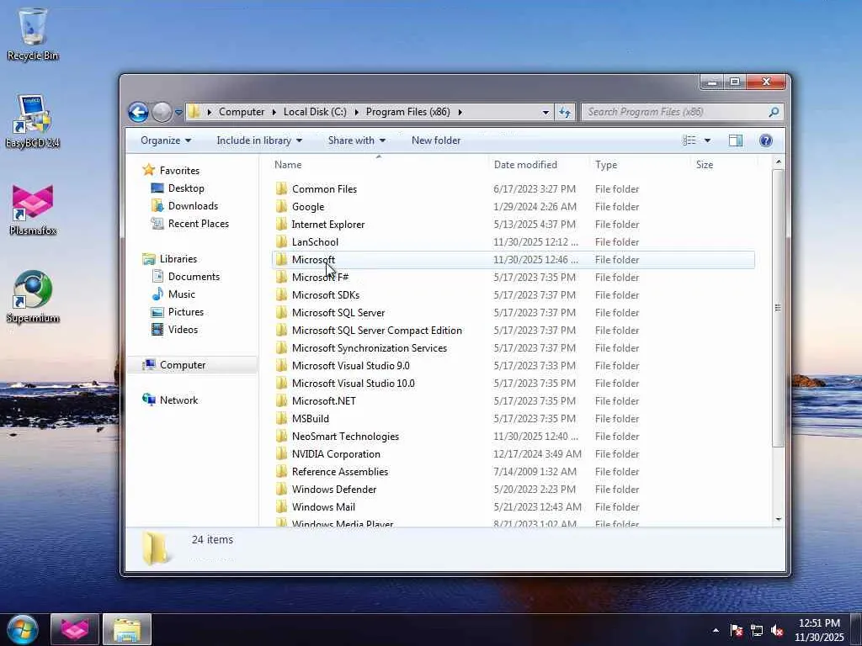Click the muted volume tray icon
862x646 pixels.
click(x=777, y=631)
